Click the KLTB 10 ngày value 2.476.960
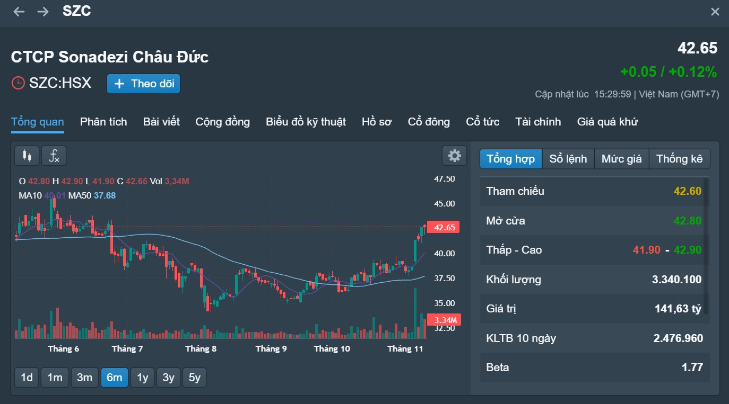This screenshot has height=404, width=729. coord(678,338)
